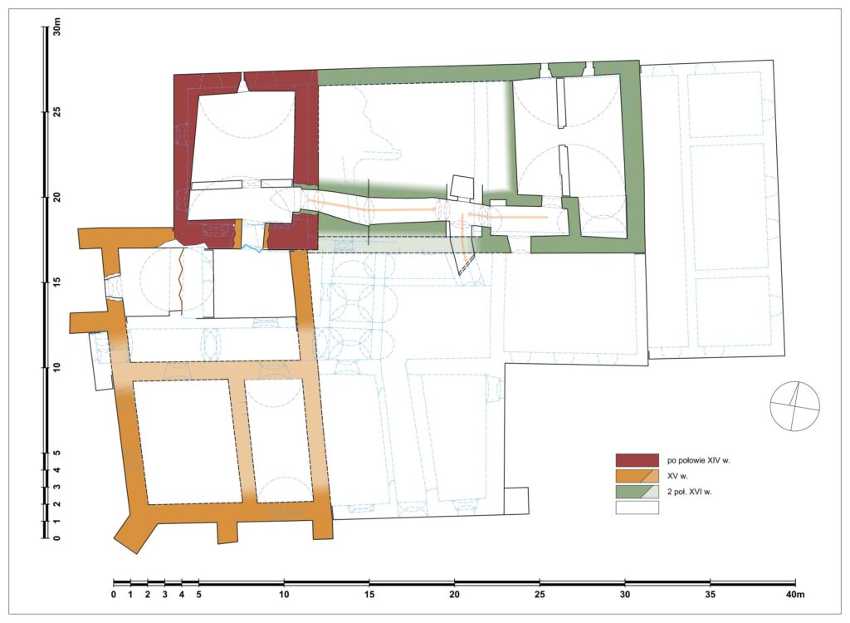Click the "25" mark on horizontal scale bar
This screenshot has width=850, height=623.
point(540,594)
